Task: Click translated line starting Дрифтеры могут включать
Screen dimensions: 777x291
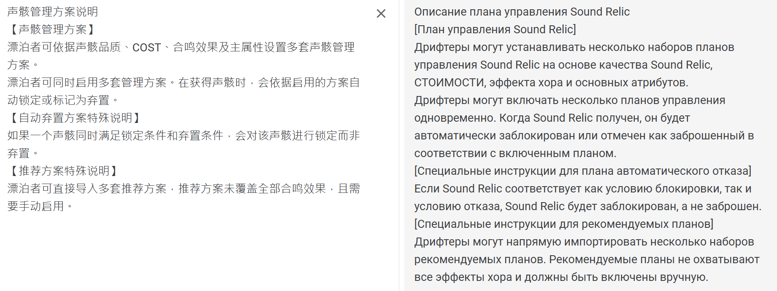Action: [x=570, y=100]
